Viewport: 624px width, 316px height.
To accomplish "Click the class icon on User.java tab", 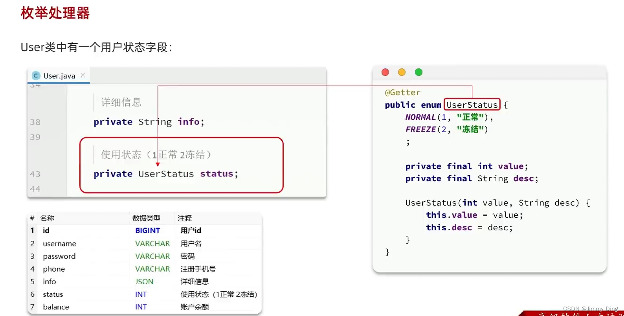I will [x=36, y=75].
